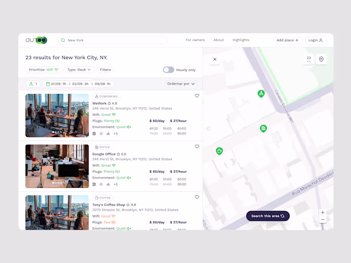
Task: Click the COFFEE category tag
Action: coord(103,198)
